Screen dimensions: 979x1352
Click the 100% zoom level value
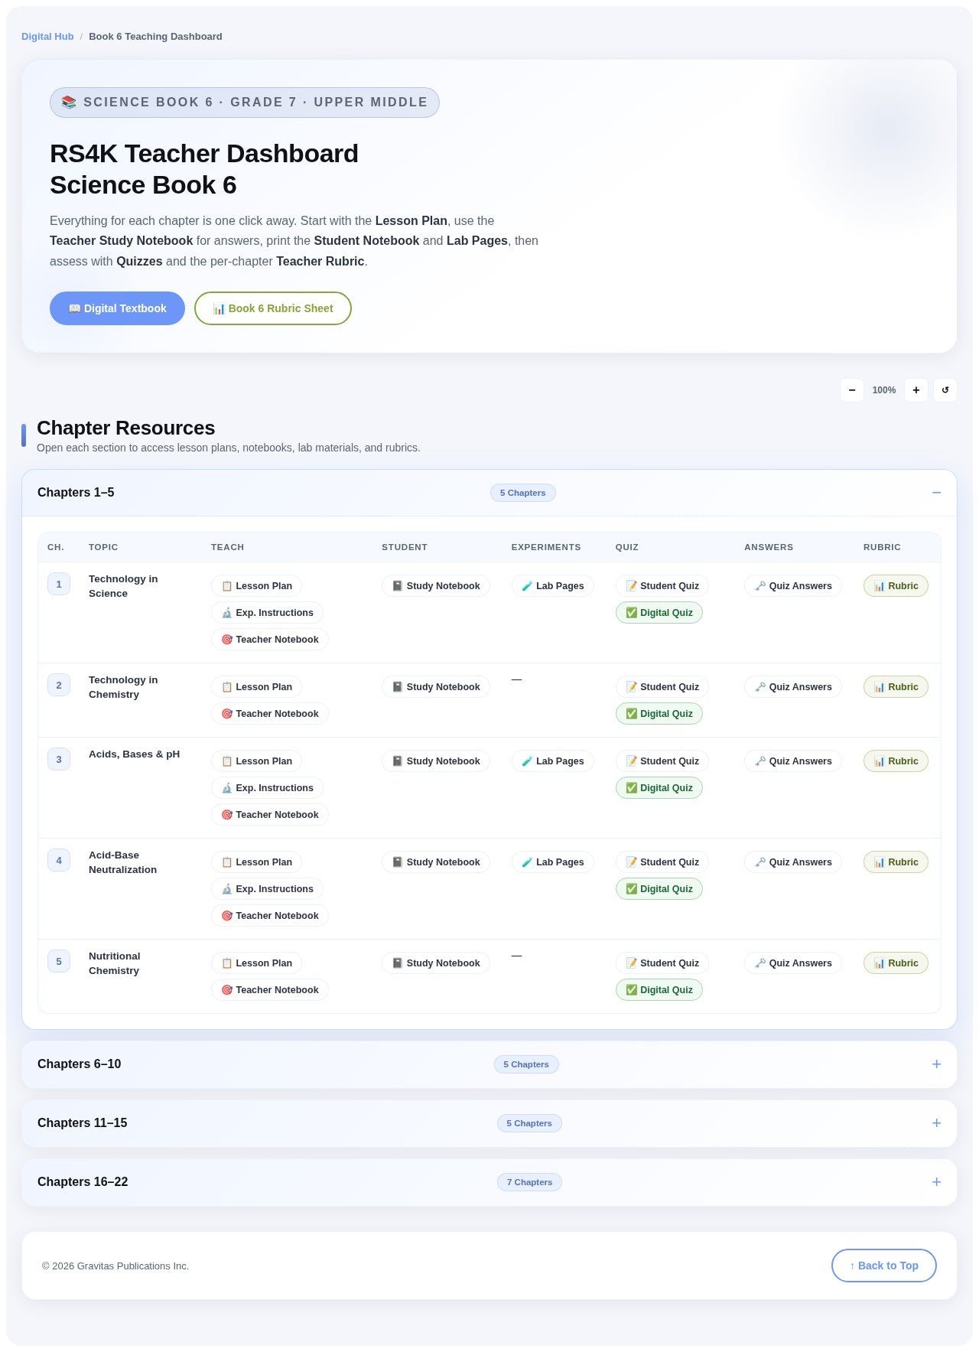(x=884, y=390)
